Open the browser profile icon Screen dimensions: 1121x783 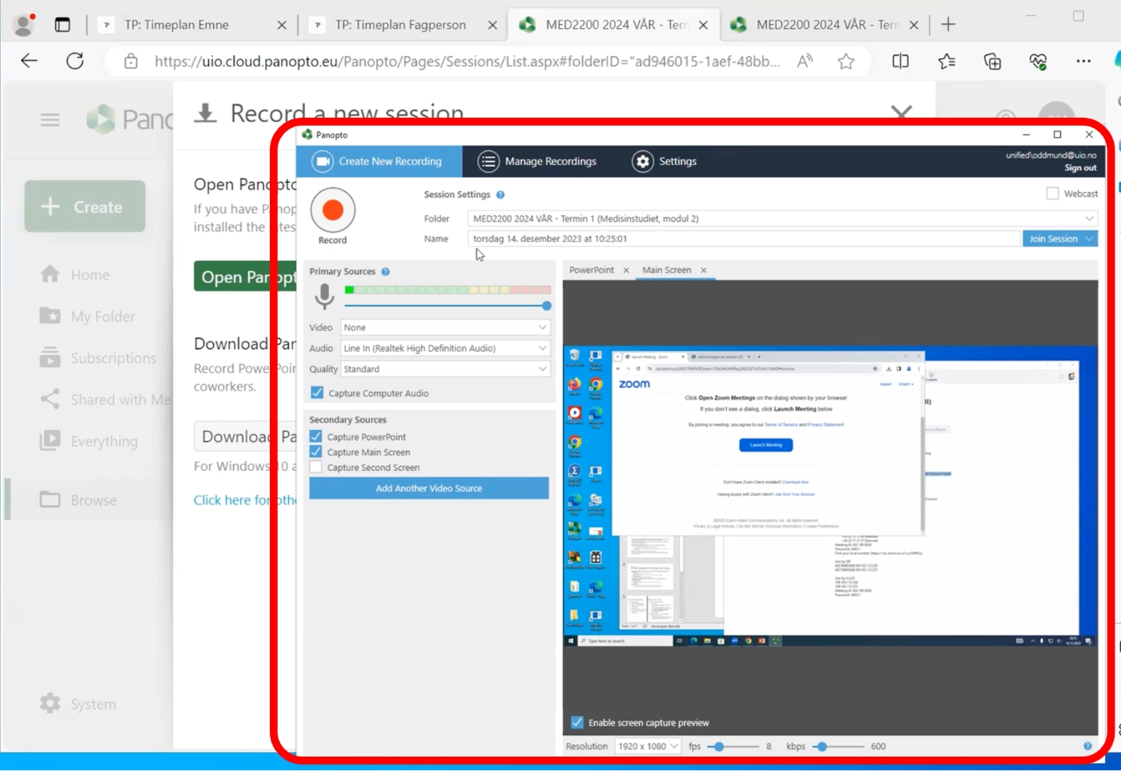coord(25,25)
